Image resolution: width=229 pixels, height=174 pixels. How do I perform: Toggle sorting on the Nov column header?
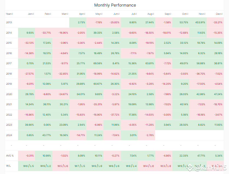(x=202, y=14)
